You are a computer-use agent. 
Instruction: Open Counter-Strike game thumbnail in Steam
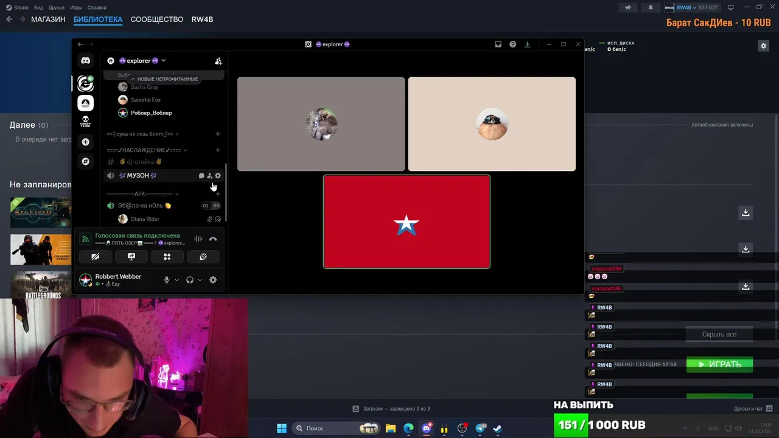(x=41, y=249)
